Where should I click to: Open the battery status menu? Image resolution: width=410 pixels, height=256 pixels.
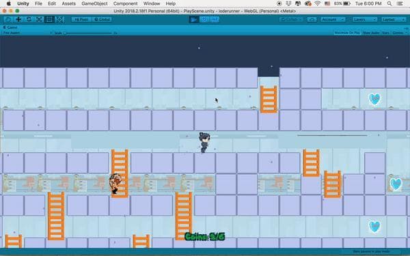(342, 3)
